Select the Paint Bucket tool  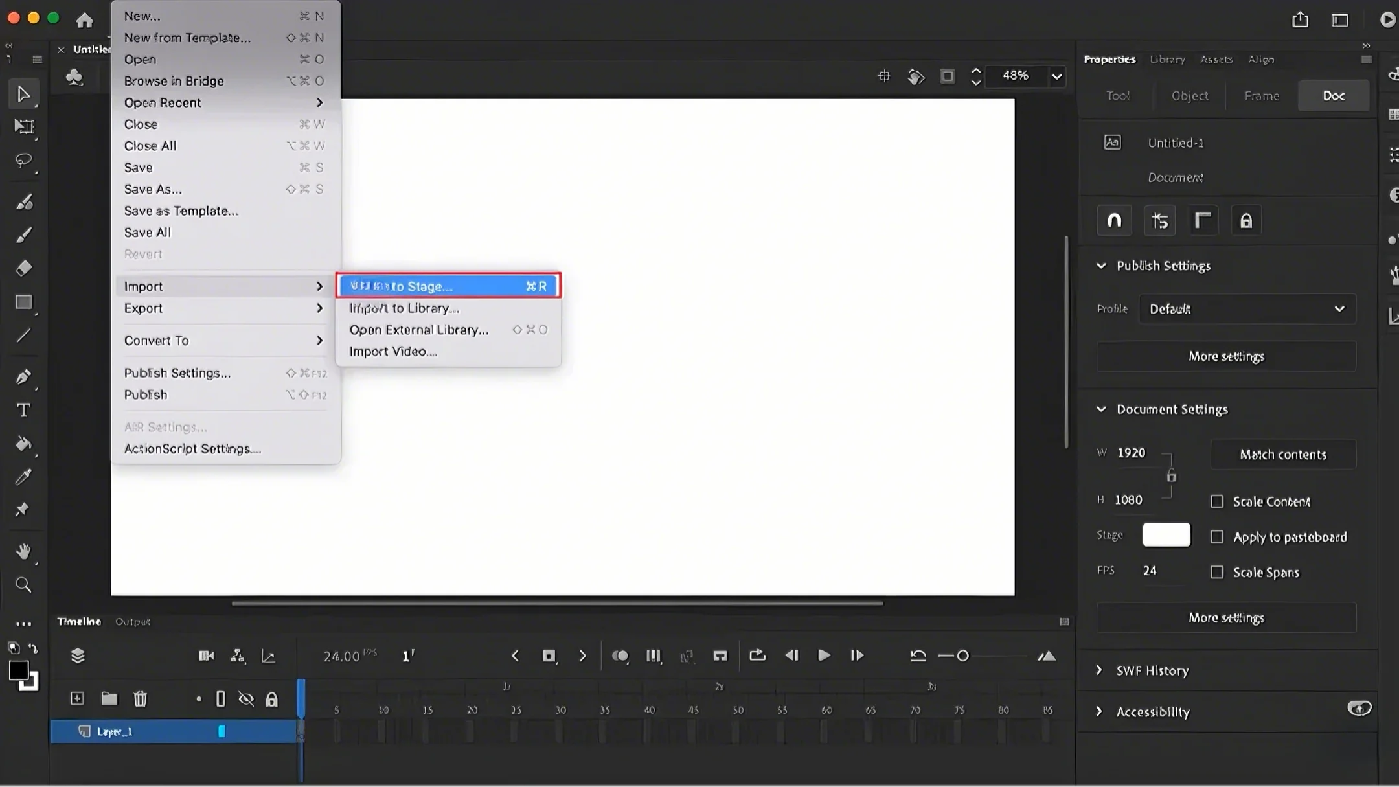click(23, 444)
